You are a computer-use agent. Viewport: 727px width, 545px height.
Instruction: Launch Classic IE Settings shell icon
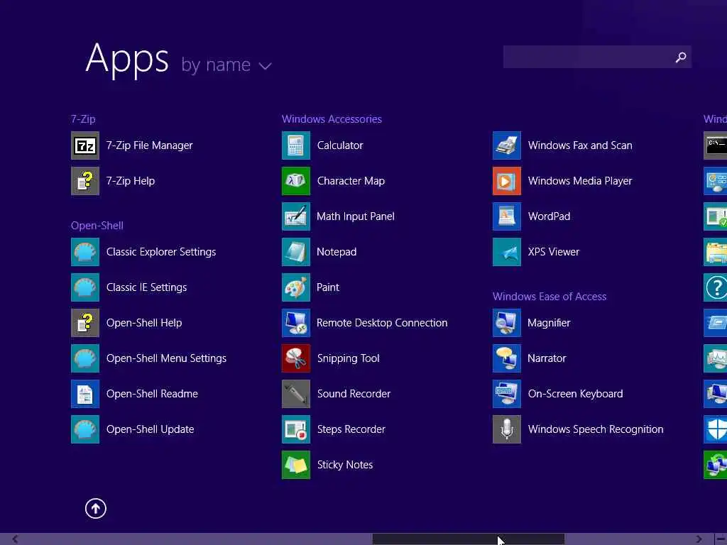point(85,287)
